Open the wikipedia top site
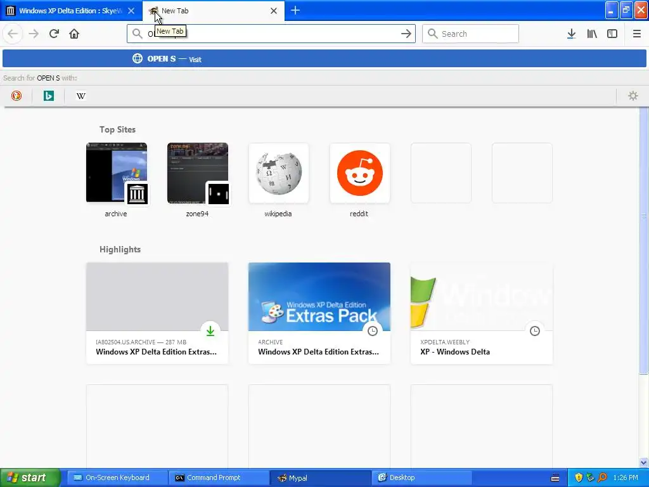Image resolution: width=649 pixels, height=487 pixels. [279, 180]
